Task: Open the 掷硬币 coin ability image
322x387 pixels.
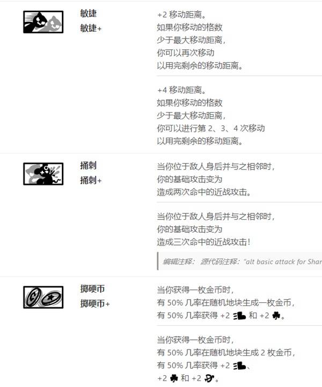Action: click(43, 297)
